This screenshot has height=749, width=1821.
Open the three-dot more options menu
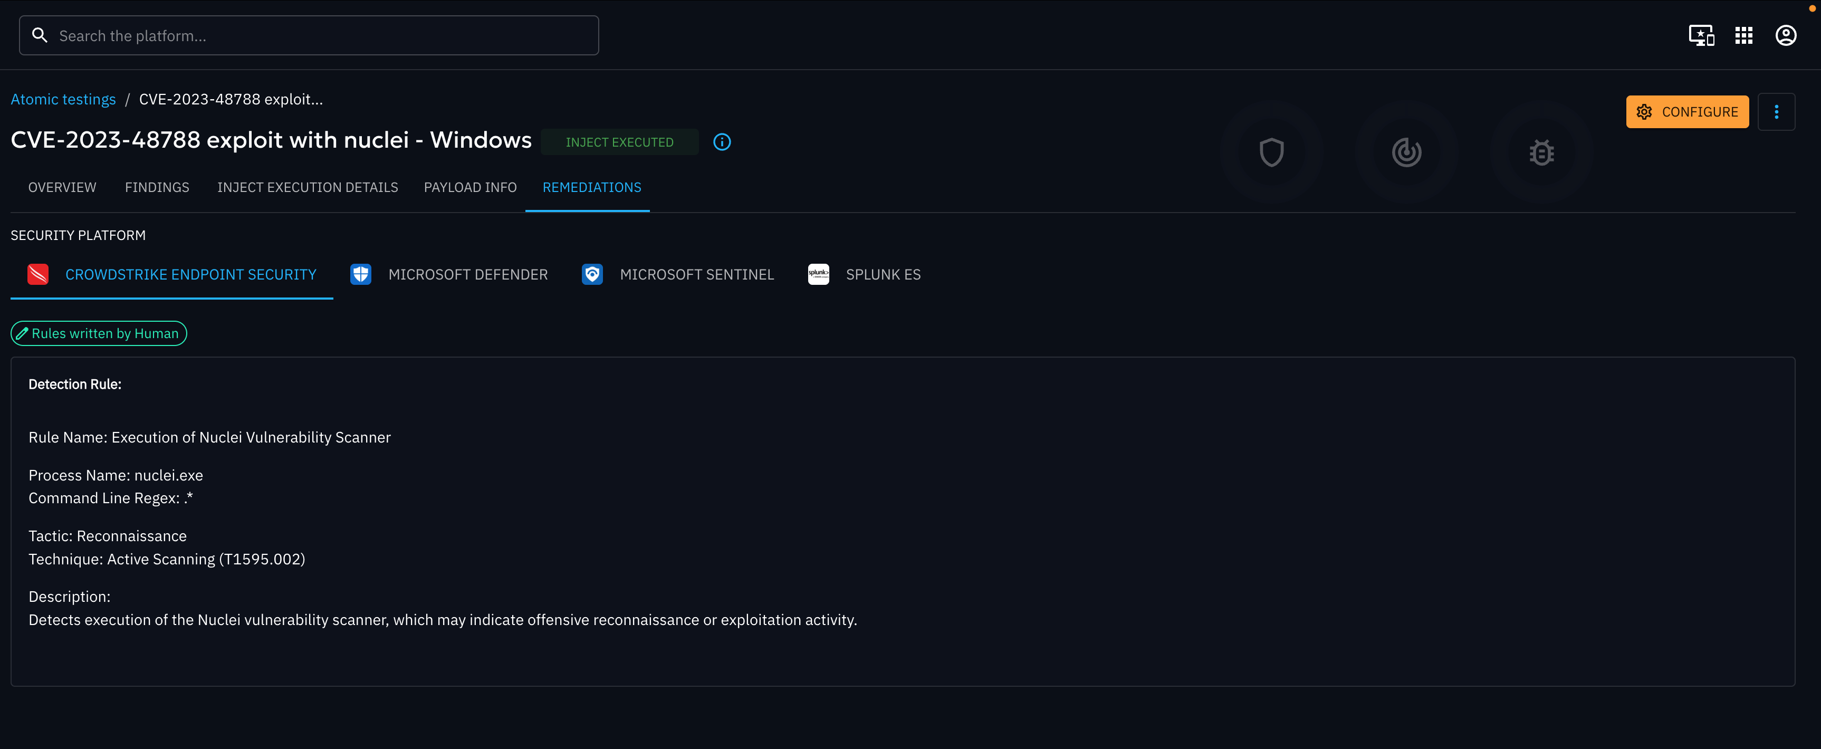click(1776, 112)
